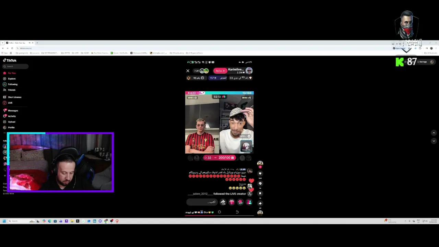Open the All Bookmarks folder

430,53
